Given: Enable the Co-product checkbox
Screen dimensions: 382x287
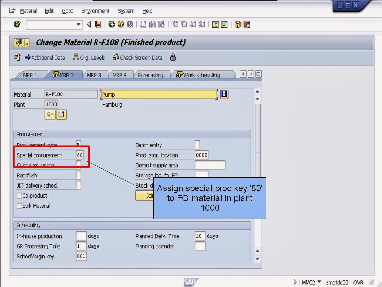Looking at the screenshot, I should 18,196.
